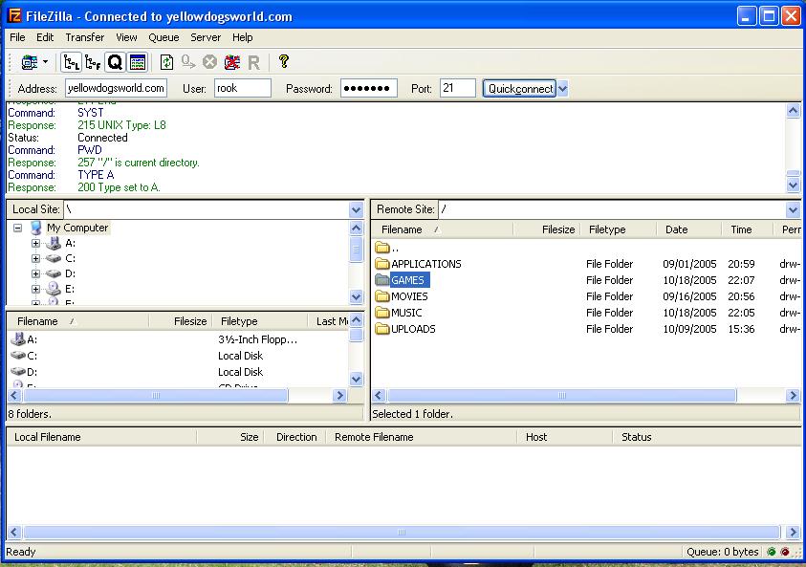806x567 pixels.
Task: Open the View menu
Action: point(126,37)
